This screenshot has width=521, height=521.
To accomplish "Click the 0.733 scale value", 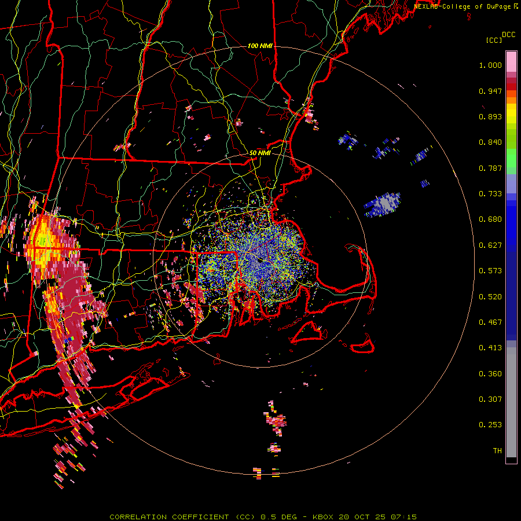I will [x=490, y=194].
